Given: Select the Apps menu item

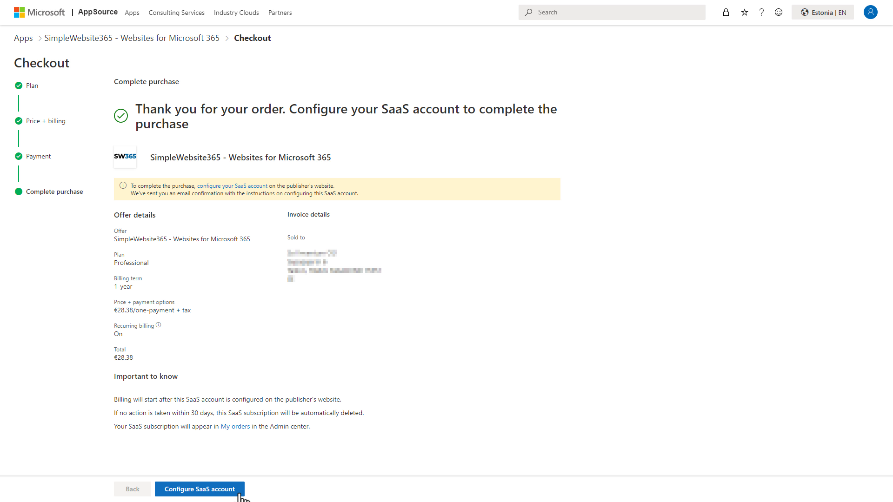Looking at the screenshot, I should pyautogui.click(x=131, y=12).
